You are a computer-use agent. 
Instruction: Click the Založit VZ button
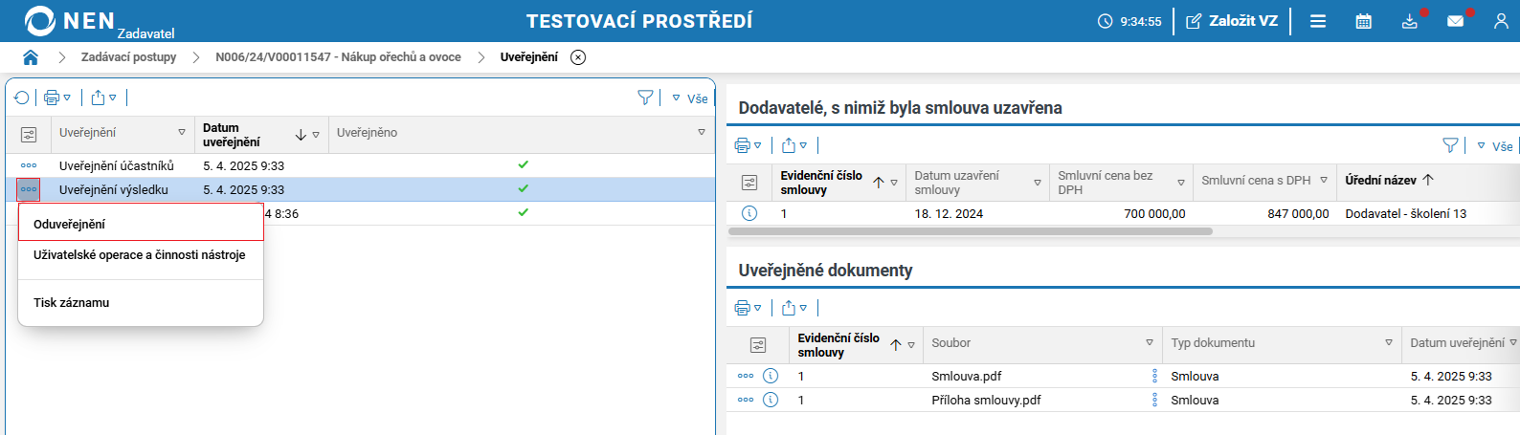coord(1232,21)
